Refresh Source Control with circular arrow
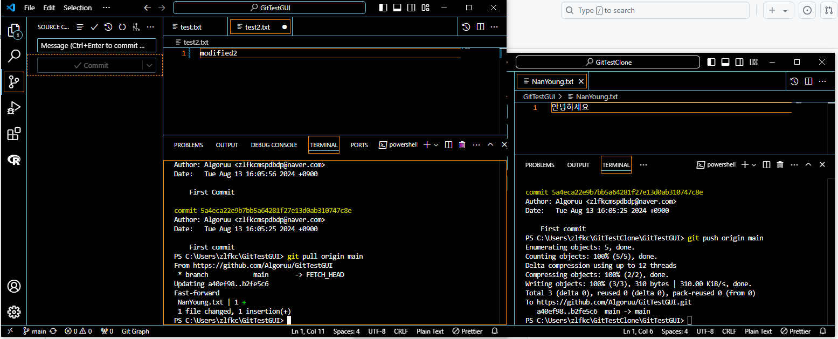This screenshot has width=838, height=339. coord(122,27)
